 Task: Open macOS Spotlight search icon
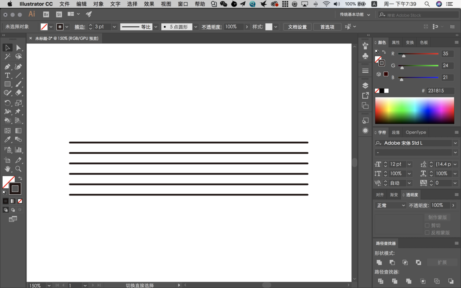pos(427,4)
